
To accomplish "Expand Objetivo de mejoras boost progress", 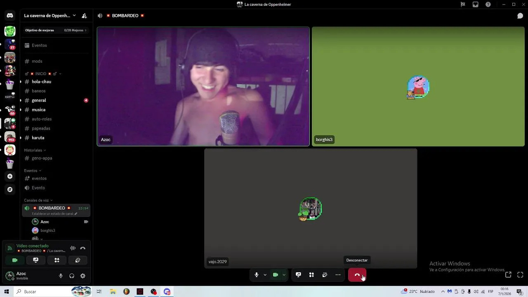I will (56, 30).
